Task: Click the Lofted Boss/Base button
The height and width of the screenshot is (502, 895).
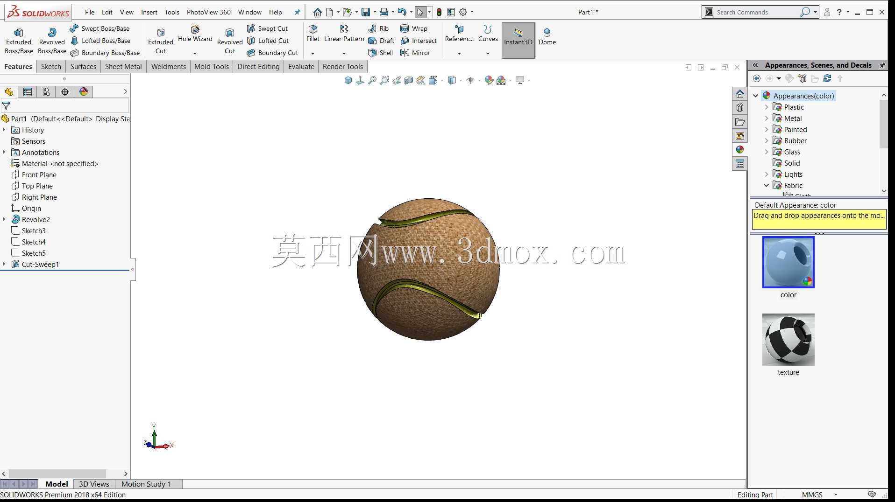Action: coord(100,41)
